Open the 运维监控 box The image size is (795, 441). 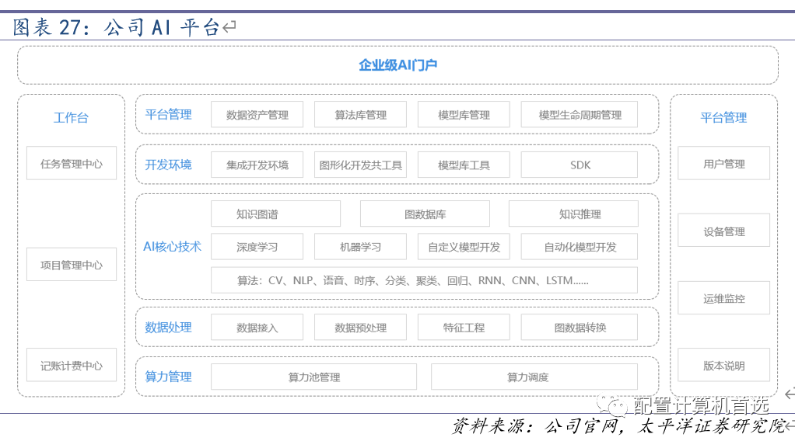[x=724, y=297]
